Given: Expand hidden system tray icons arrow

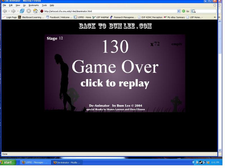Looking at the screenshot, I should coord(193,162).
